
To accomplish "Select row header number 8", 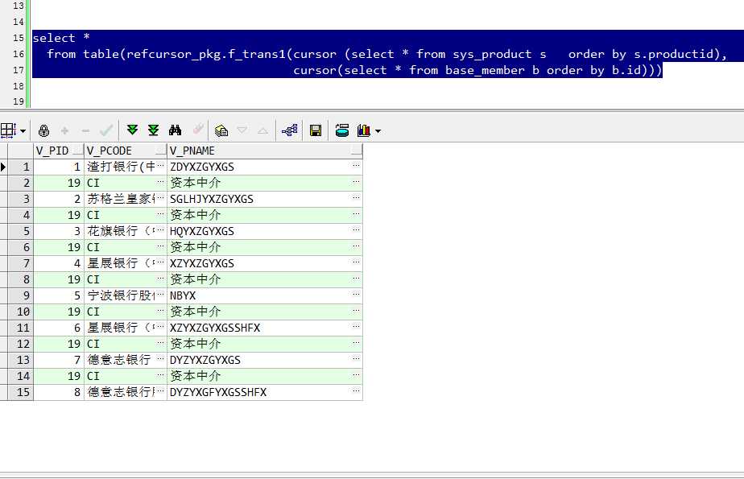I will (21, 279).
